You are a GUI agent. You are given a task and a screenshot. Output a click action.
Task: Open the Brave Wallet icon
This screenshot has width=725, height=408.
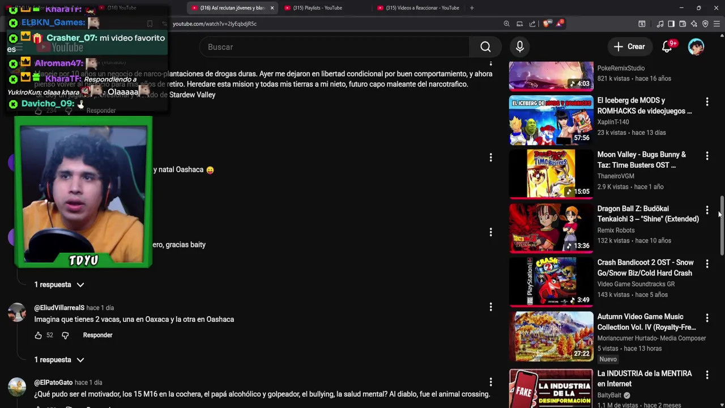(683, 24)
